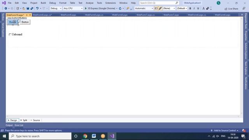
Task: Open the (None) style dropdown
Action: click(x=169, y=9)
